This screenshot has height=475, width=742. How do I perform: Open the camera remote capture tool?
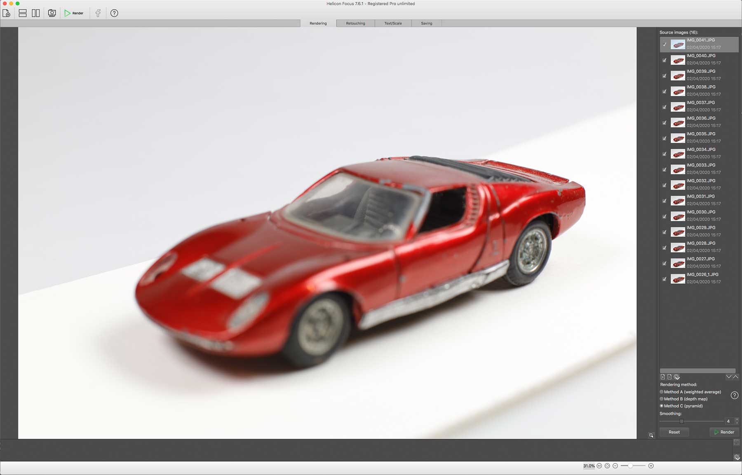click(52, 13)
